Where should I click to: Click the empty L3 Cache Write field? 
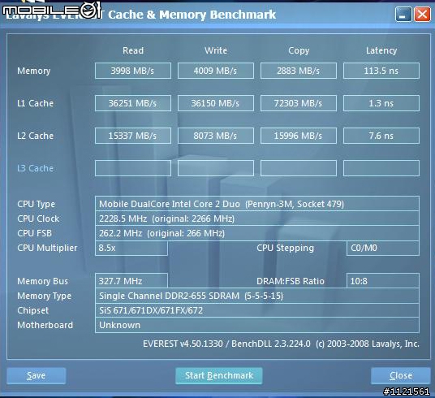[x=216, y=168]
